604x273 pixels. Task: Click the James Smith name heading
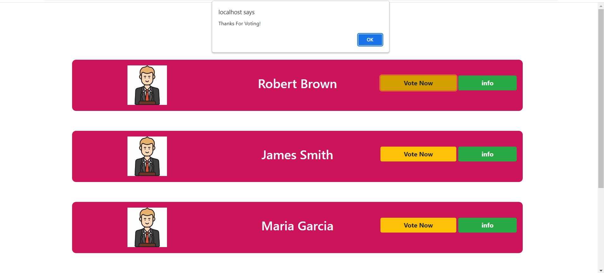coord(297,155)
